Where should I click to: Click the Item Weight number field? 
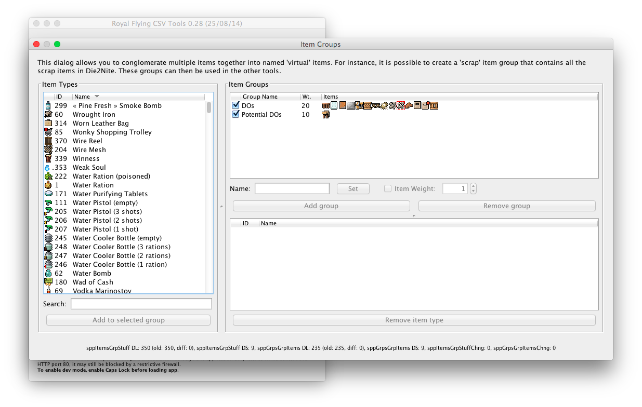tap(455, 188)
